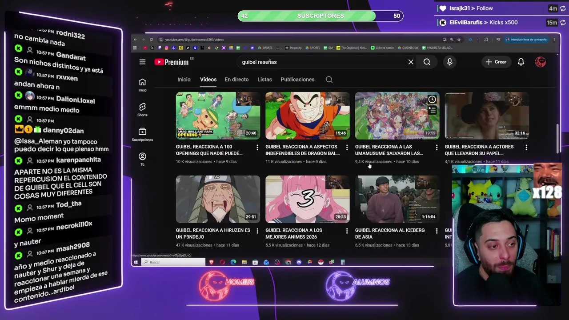The width and height of the screenshot is (569, 320).
Task: Open title GUIBEL REACCIONA AL ICEBERG DE ASIA
Action: click(x=390, y=233)
